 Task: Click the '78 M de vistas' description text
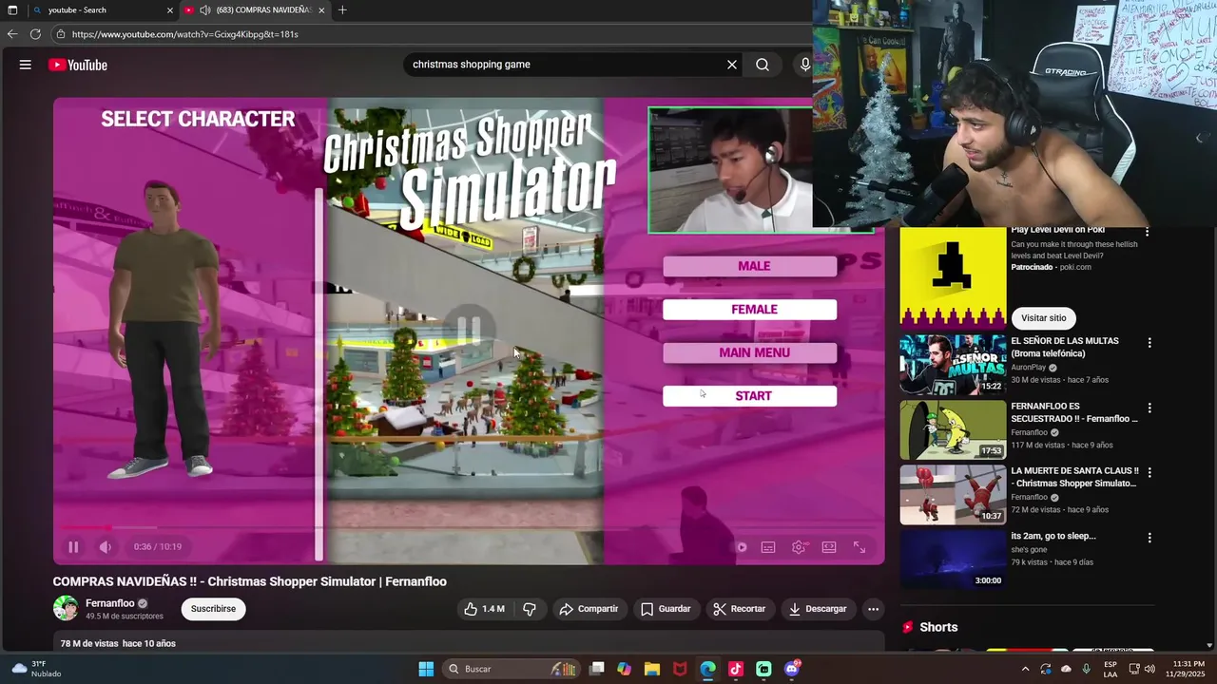89,643
